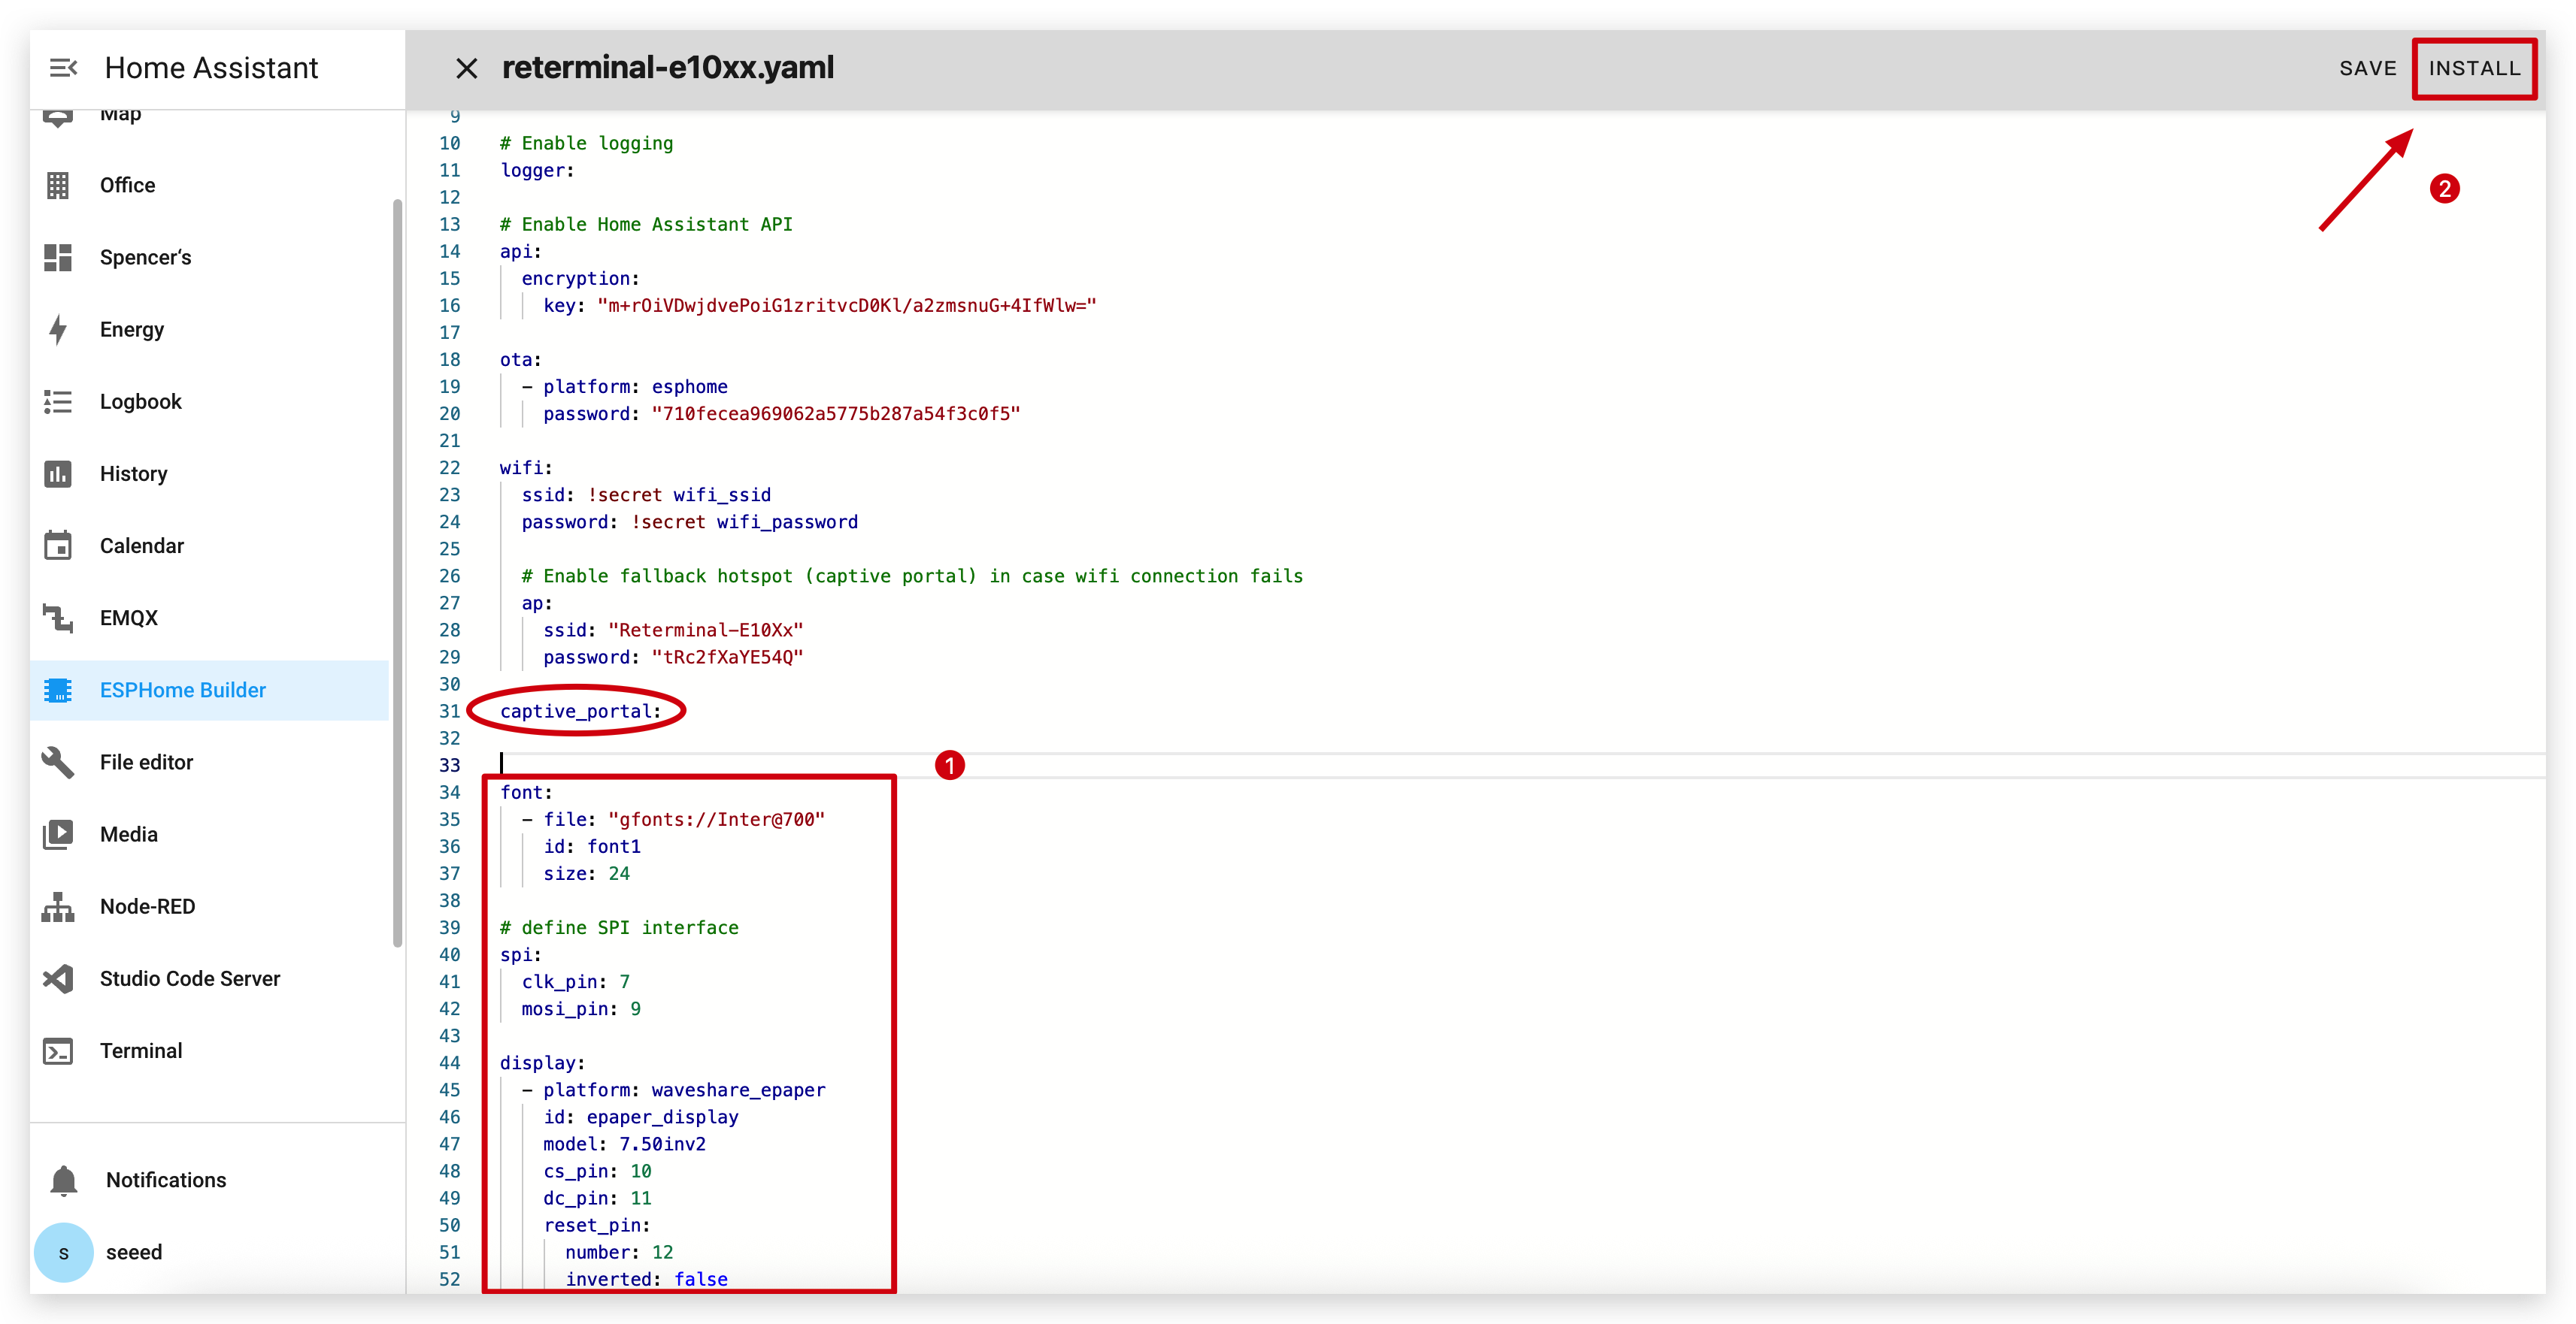Click the 'id: epaper_display' line
The height and width of the screenshot is (1324, 2576).
(x=640, y=1117)
